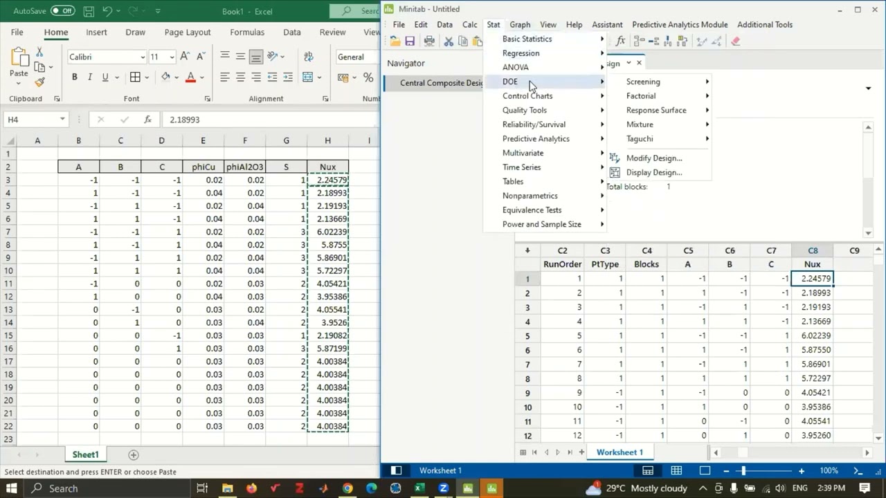Open Firefox from the Windows taskbar
The image size is (886, 498).
point(251,488)
